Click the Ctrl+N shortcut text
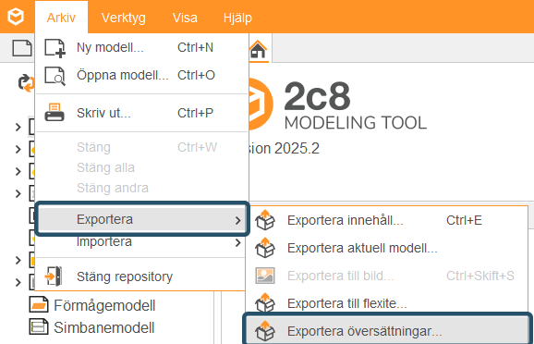 pos(195,47)
